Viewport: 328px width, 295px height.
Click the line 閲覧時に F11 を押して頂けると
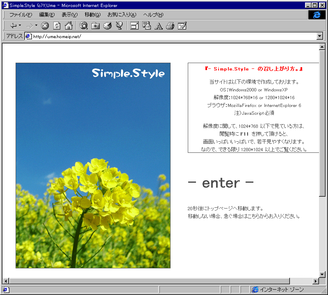pos(253,134)
